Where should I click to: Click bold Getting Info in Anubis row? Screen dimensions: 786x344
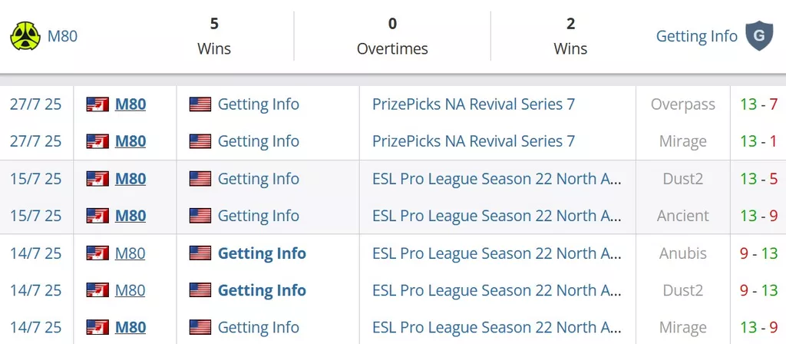click(262, 253)
